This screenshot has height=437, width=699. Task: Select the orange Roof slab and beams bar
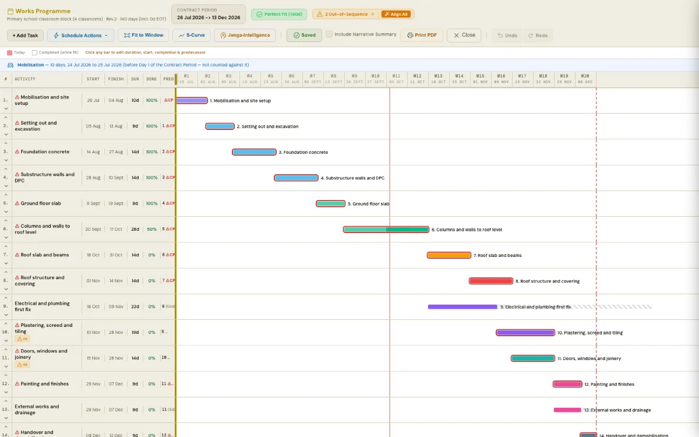[x=449, y=255]
